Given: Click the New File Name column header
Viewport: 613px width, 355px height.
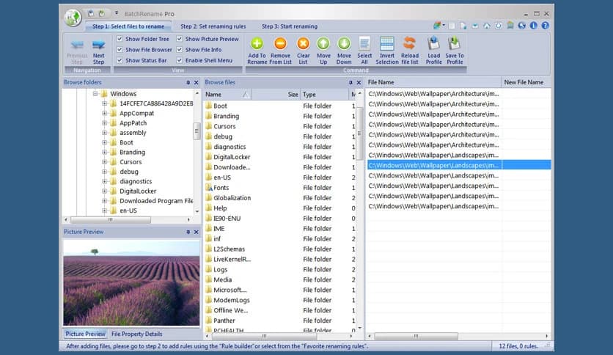Looking at the screenshot, I should point(526,82).
